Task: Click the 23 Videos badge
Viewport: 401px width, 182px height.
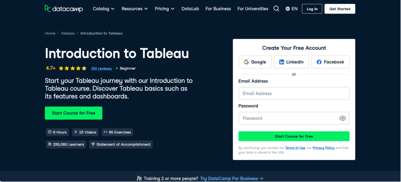Action: [x=86, y=132]
